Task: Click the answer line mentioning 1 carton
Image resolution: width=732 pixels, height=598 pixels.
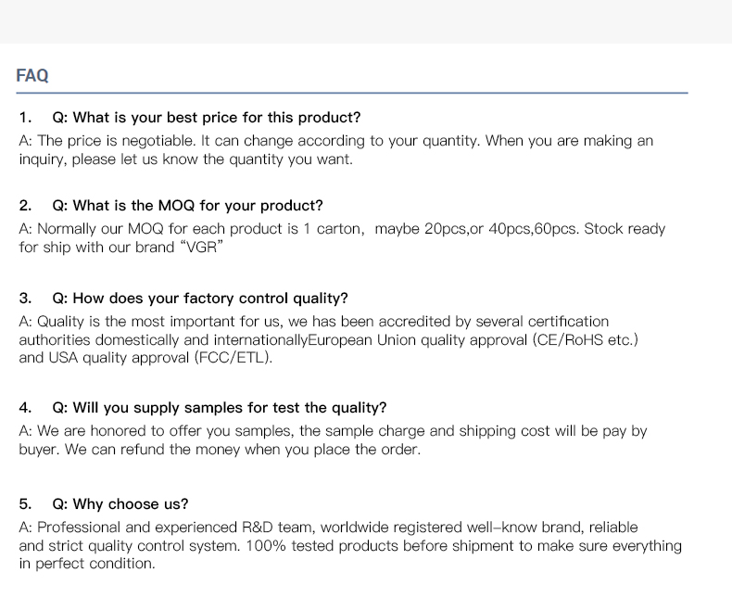Action: 342,228
